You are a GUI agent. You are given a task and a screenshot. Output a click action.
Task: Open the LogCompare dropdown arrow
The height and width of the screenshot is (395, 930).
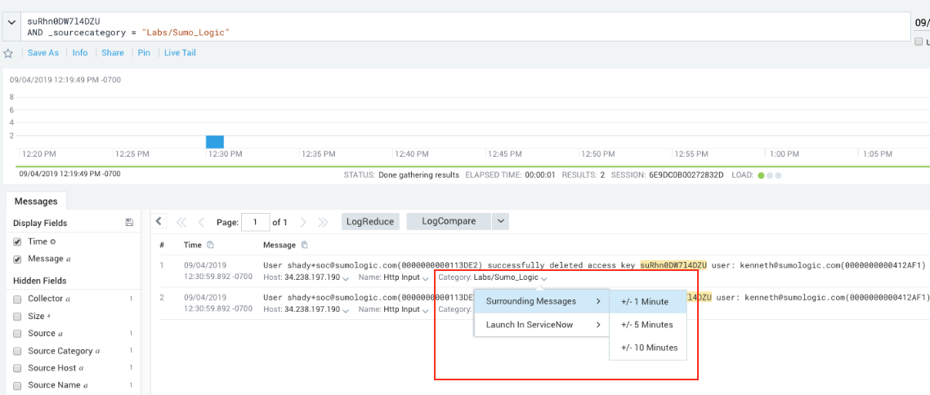(500, 221)
